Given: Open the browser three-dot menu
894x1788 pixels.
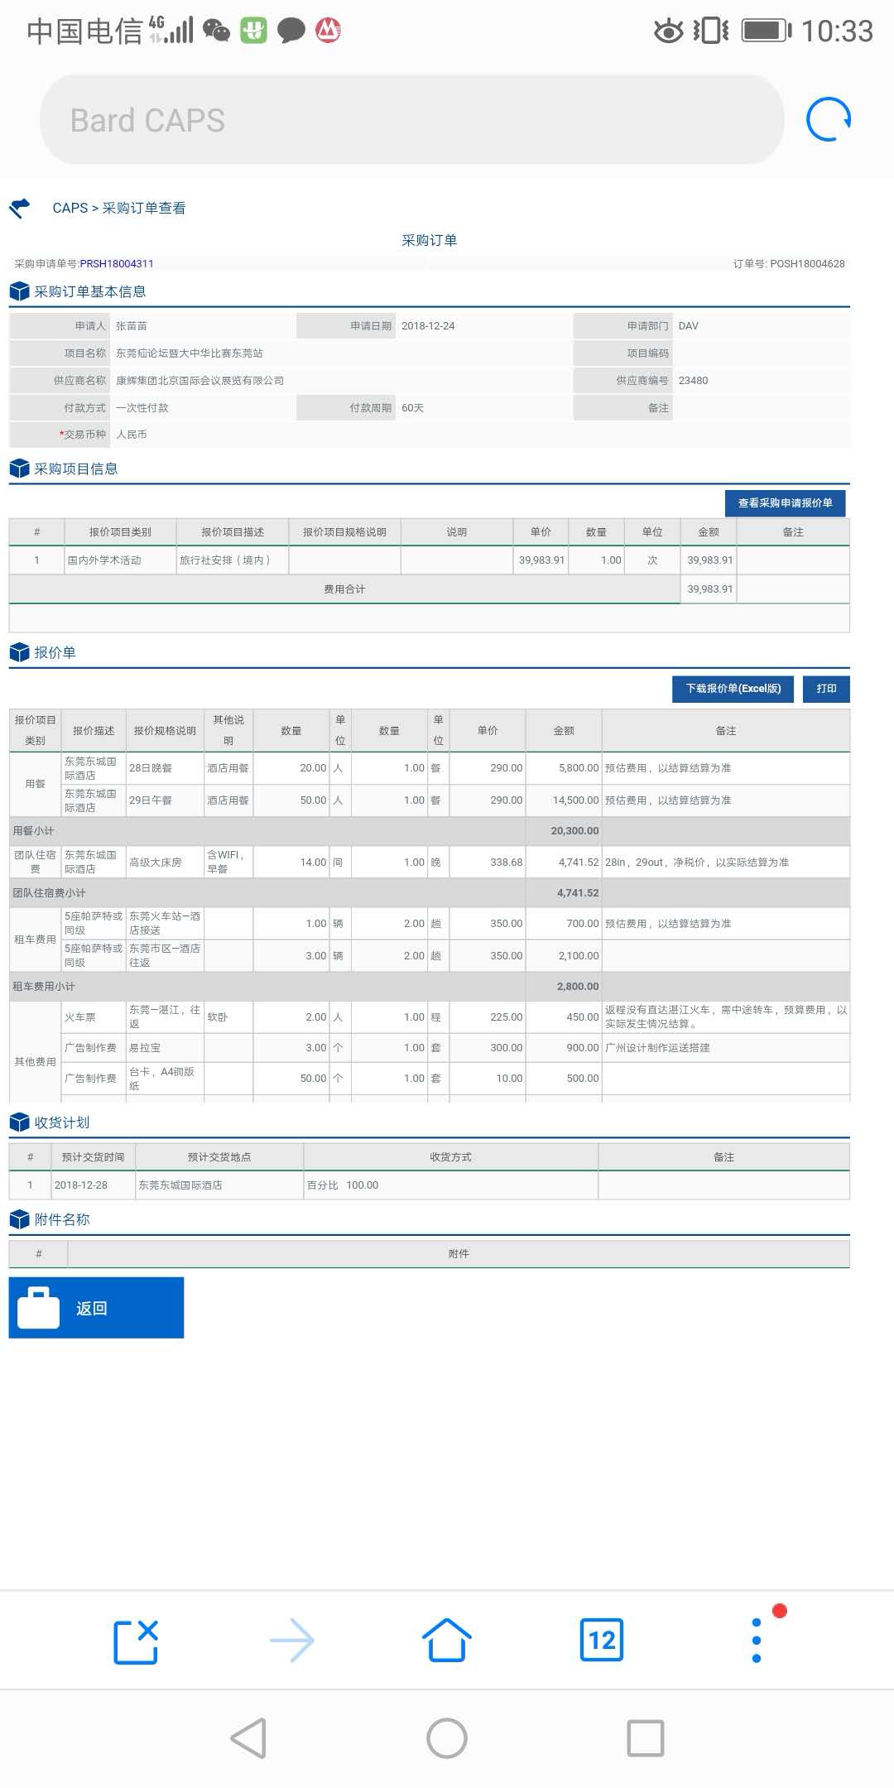Looking at the screenshot, I should click(x=757, y=1641).
